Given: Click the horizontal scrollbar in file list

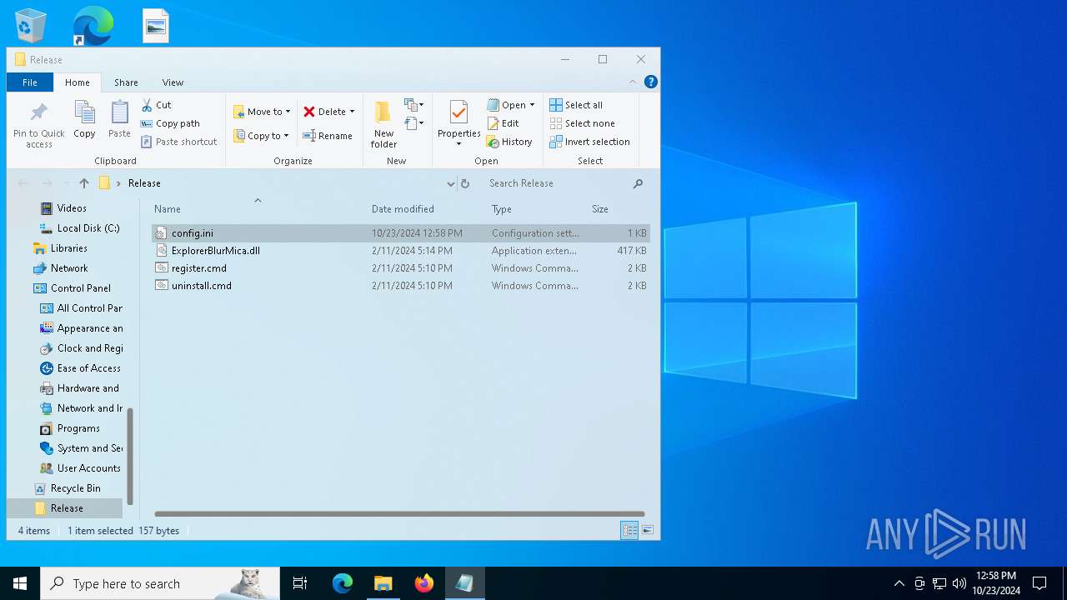Looking at the screenshot, I should 399,514.
